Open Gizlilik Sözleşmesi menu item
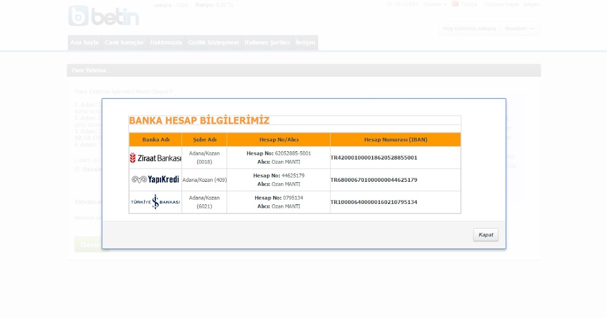The image size is (607, 318). click(x=213, y=42)
